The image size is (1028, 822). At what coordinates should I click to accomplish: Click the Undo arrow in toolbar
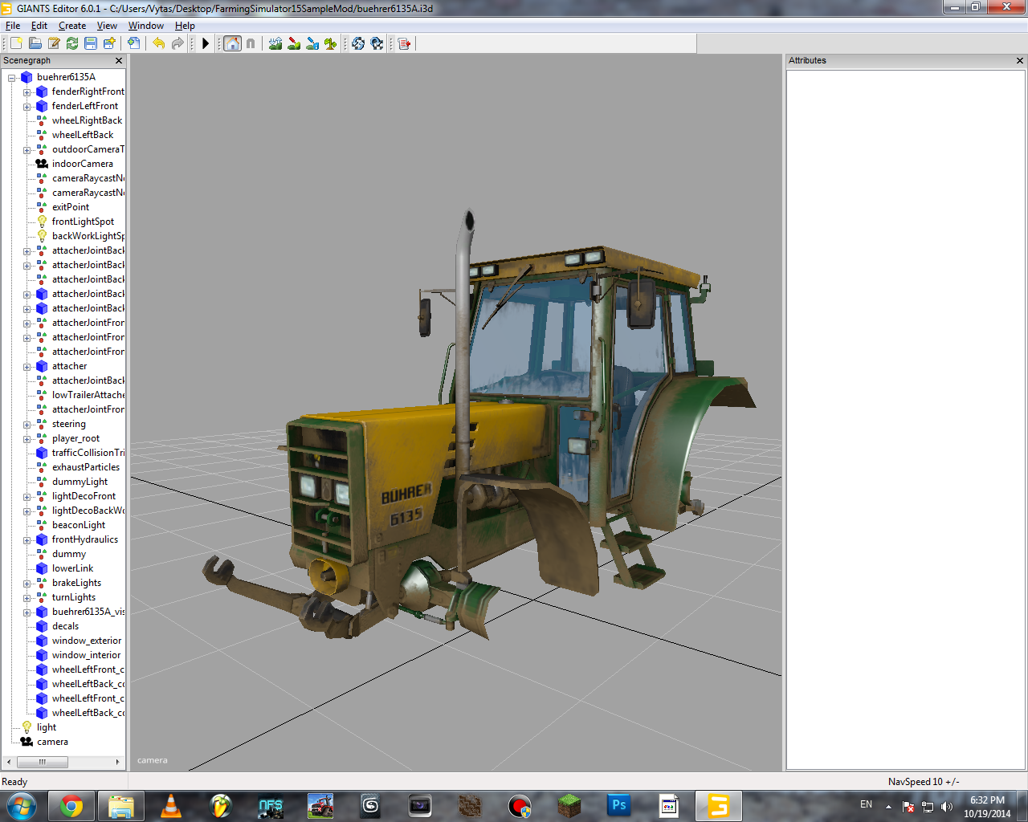(158, 43)
